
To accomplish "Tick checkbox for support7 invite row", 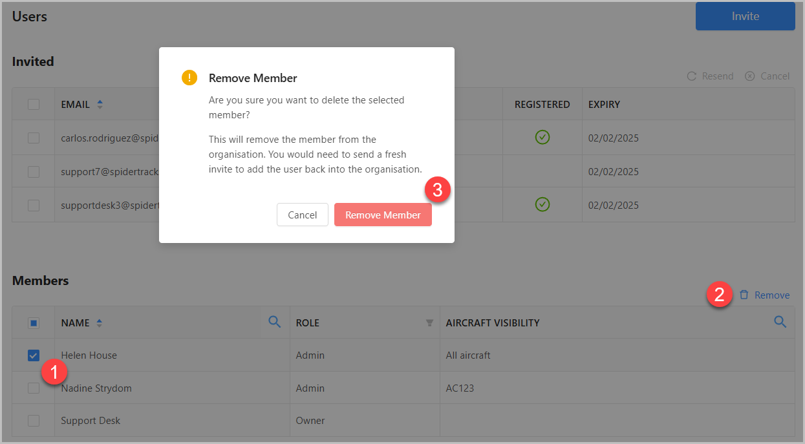I will [34, 171].
